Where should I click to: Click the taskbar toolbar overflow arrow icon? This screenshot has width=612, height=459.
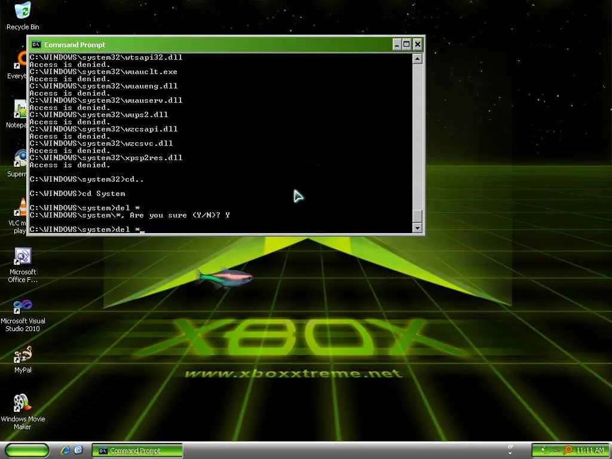[510, 450]
